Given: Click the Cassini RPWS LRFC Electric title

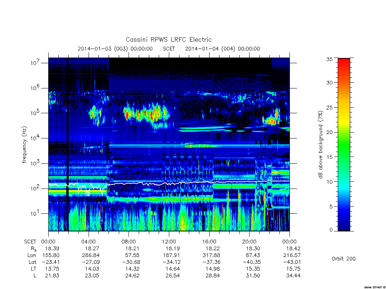Looking at the screenshot, I should click(x=168, y=40).
